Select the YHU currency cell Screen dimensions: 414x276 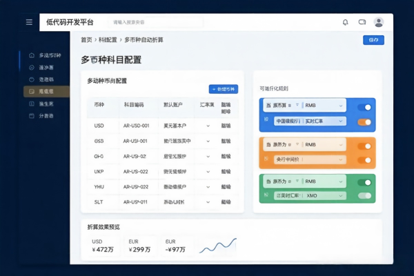(99, 187)
